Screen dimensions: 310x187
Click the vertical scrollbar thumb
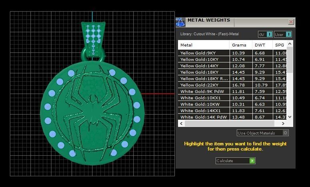(x=290, y=60)
